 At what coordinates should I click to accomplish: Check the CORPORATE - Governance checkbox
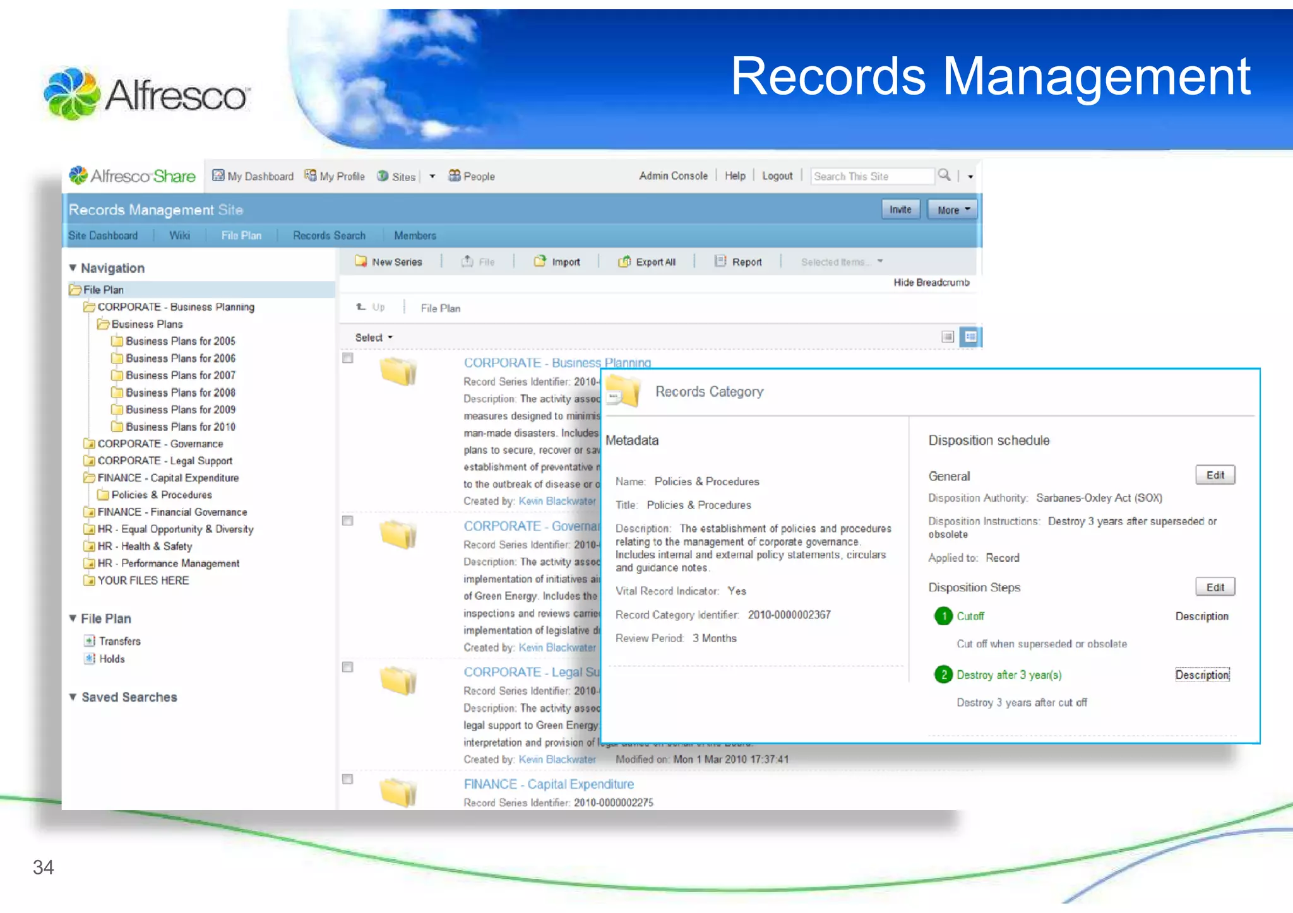[x=348, y=521]
